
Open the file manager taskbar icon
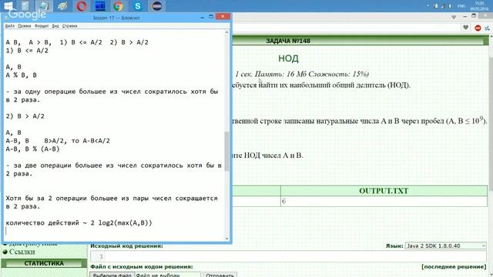[25, 5]
